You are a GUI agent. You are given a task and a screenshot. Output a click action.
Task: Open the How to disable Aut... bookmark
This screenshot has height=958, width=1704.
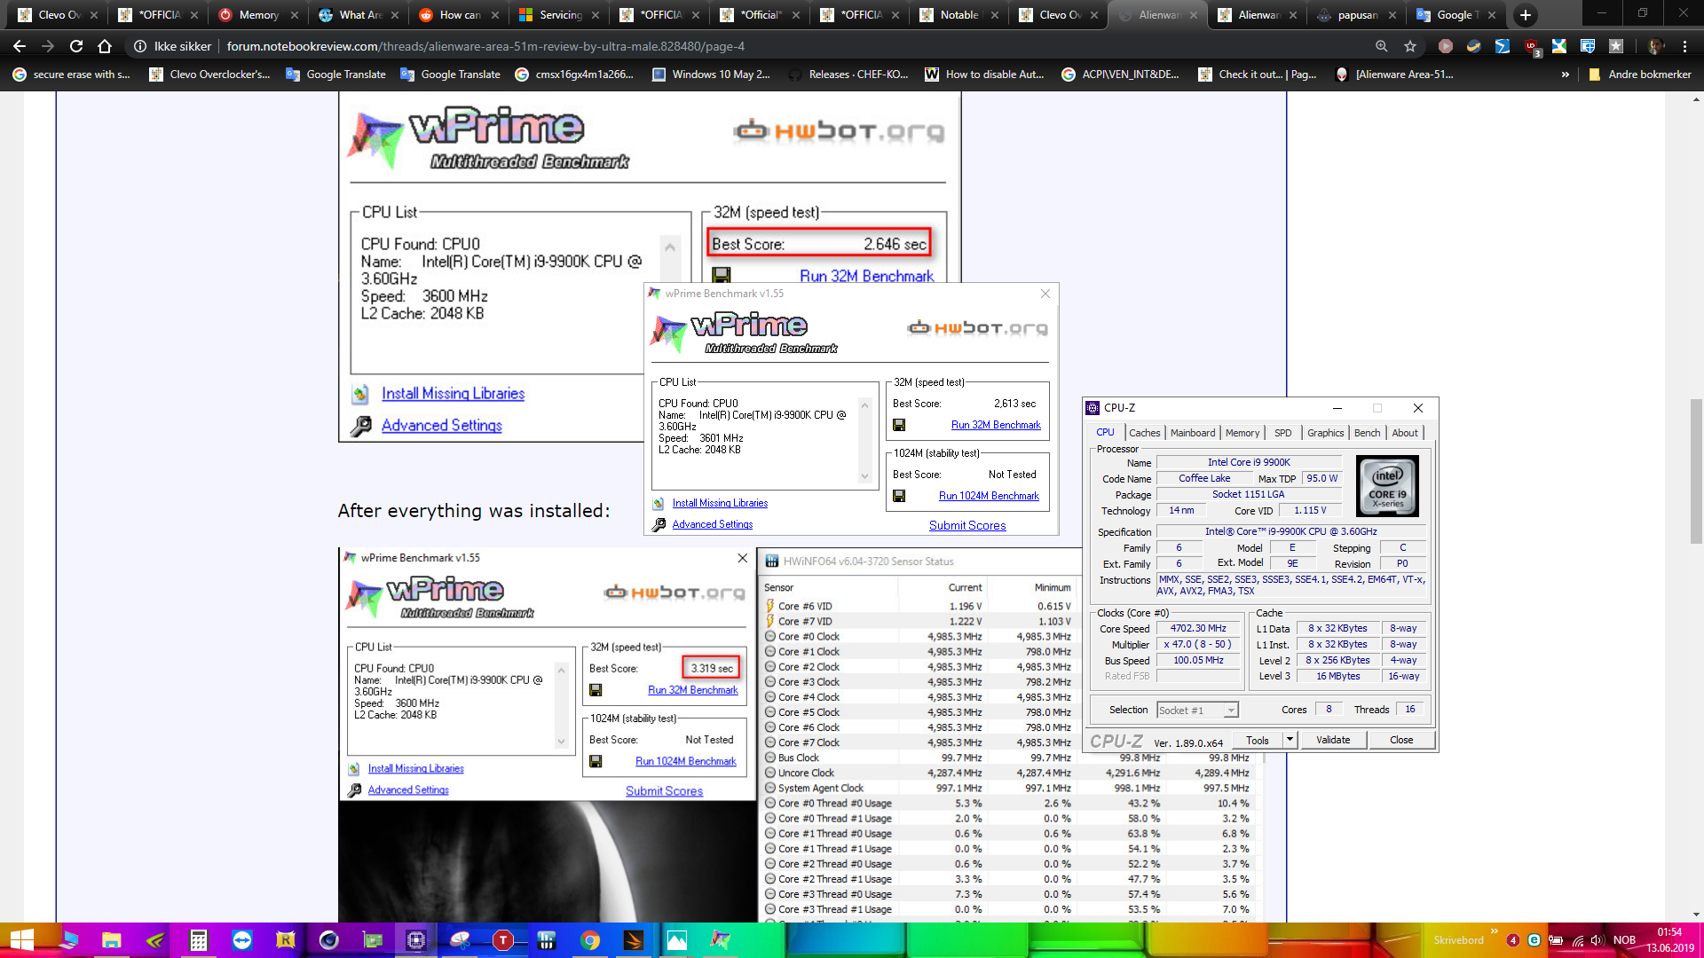point(984,75)
